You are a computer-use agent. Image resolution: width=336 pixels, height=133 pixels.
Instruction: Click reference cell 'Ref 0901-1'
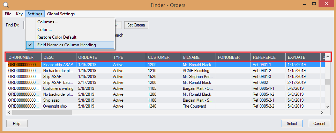(x=268, y=64)
